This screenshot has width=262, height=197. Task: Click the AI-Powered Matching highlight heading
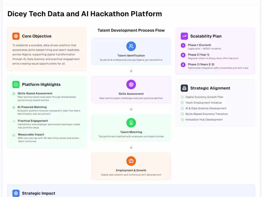point(32,107)
